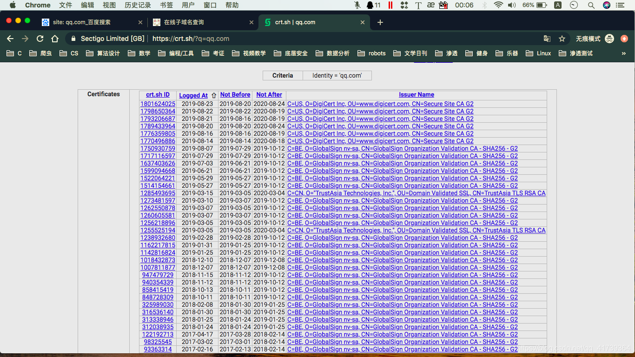Open certificate ID 1285493695
This screenshot has height=357, width=635.
click(x=158, y=193)
